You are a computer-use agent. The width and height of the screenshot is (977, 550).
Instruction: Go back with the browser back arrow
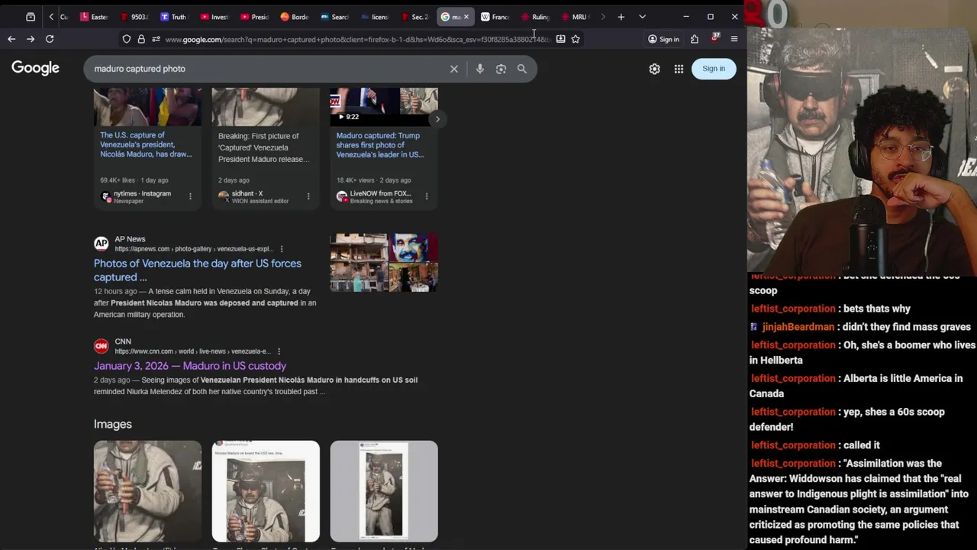tap(11, 39)
